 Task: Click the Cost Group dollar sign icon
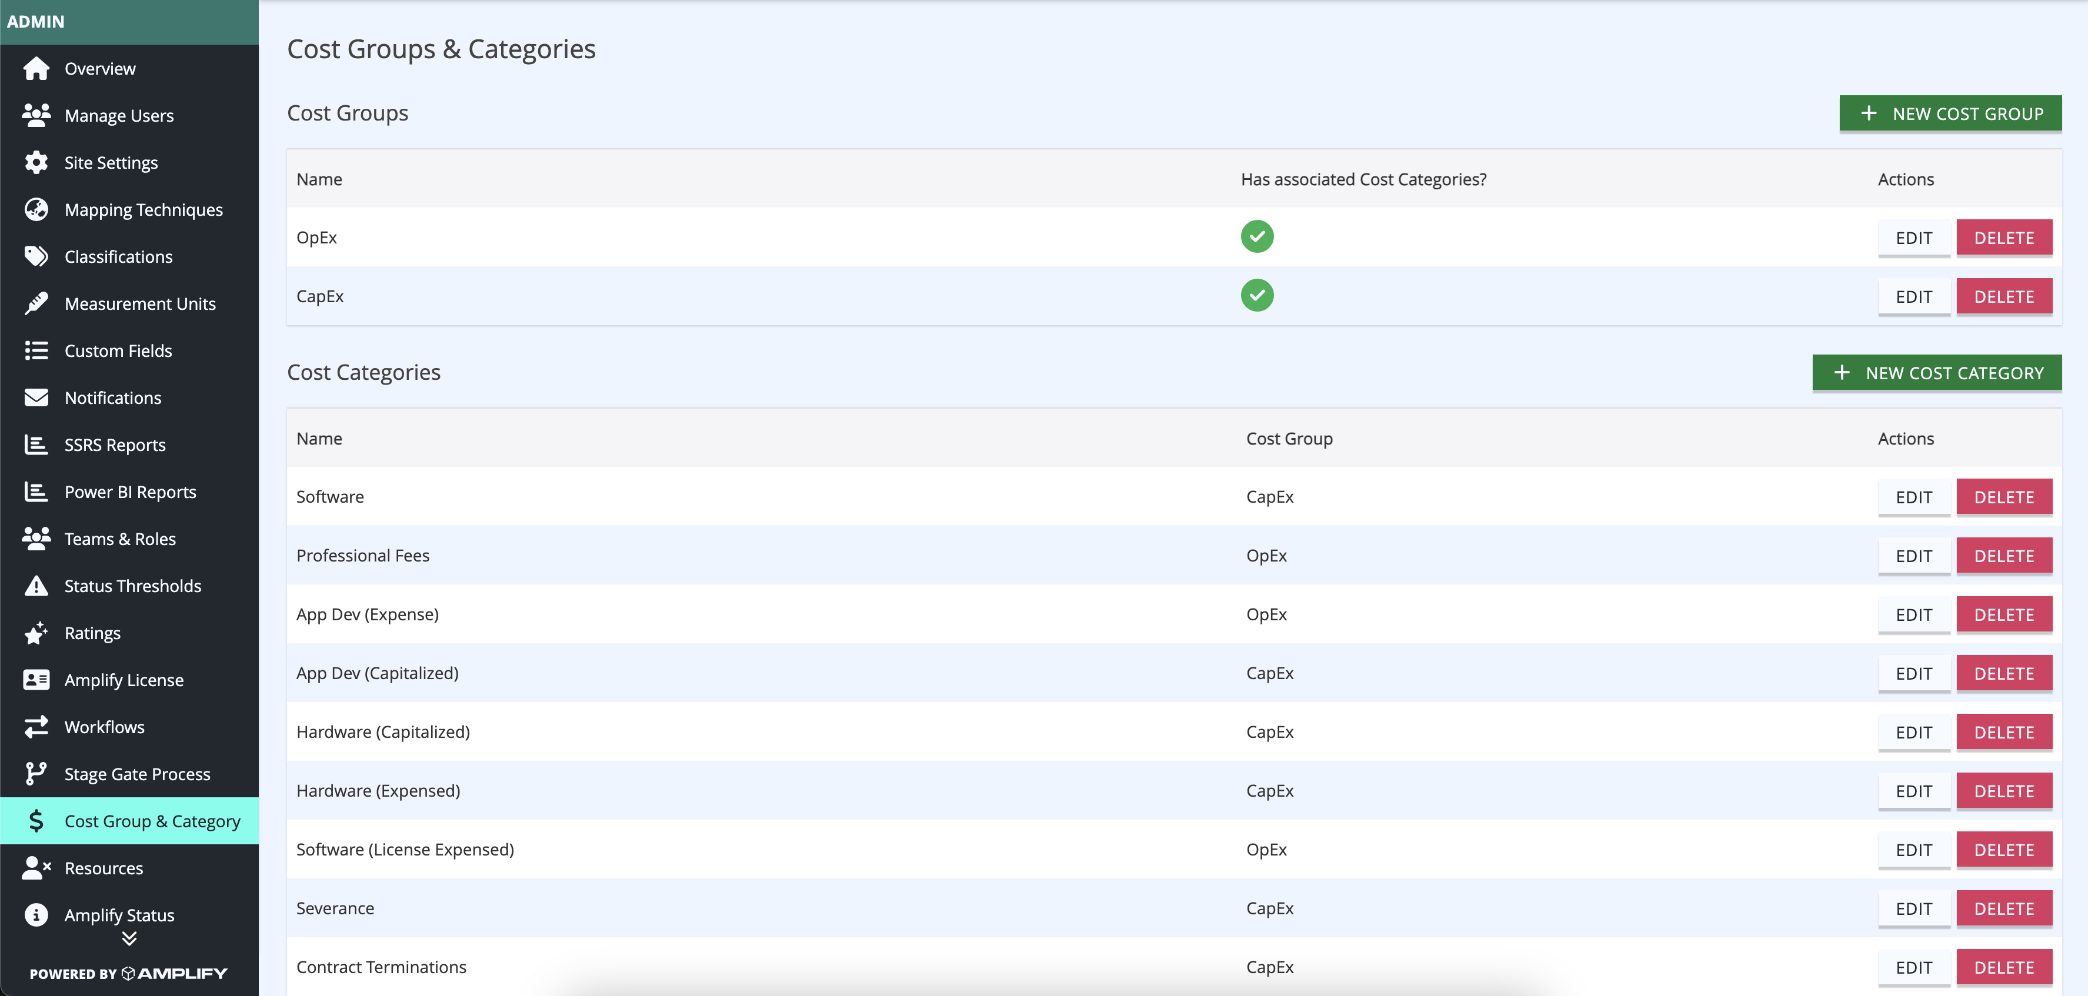tap(36, 821)
